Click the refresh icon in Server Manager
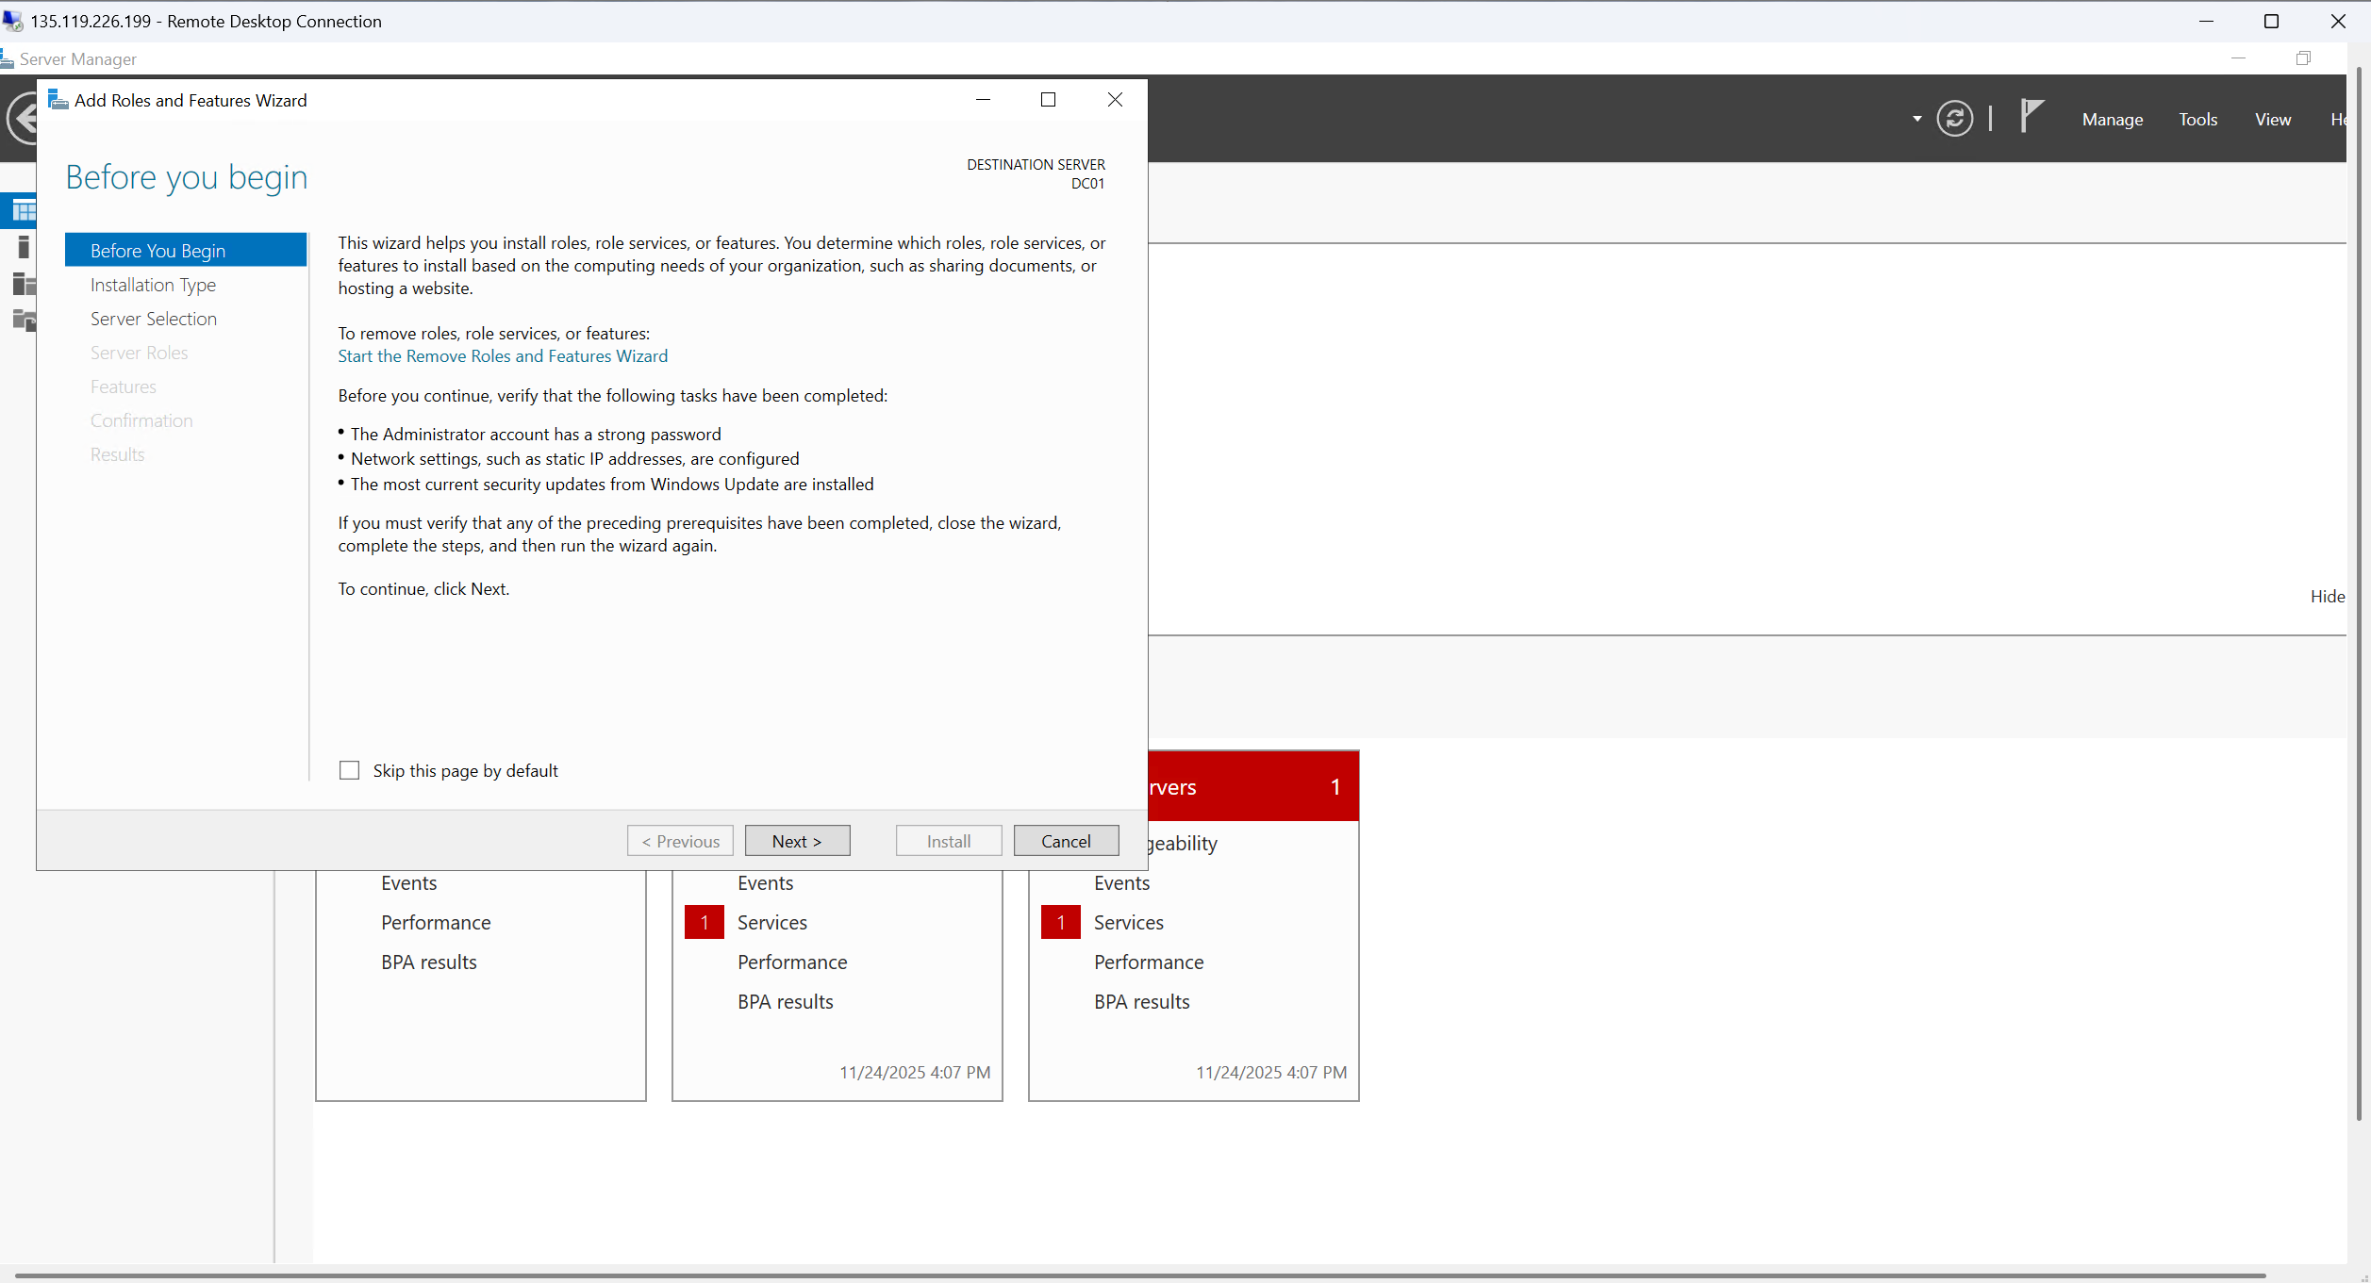 tap(1954, 118)
